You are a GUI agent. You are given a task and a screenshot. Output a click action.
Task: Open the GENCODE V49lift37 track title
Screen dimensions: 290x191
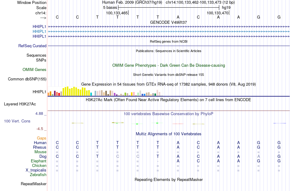click(x=169, y=22)
